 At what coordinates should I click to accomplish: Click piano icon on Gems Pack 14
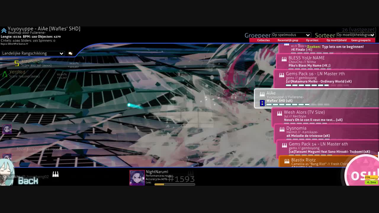point(284,145)
